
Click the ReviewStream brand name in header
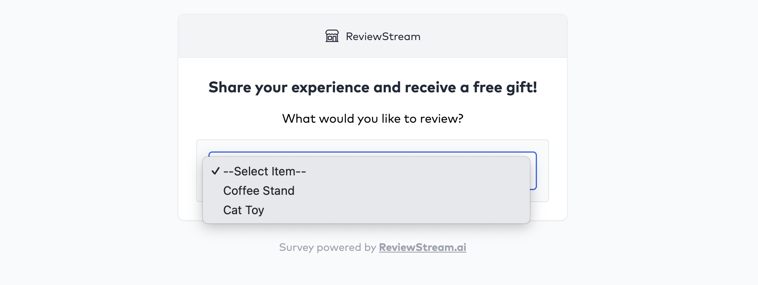tap(383, 37)
